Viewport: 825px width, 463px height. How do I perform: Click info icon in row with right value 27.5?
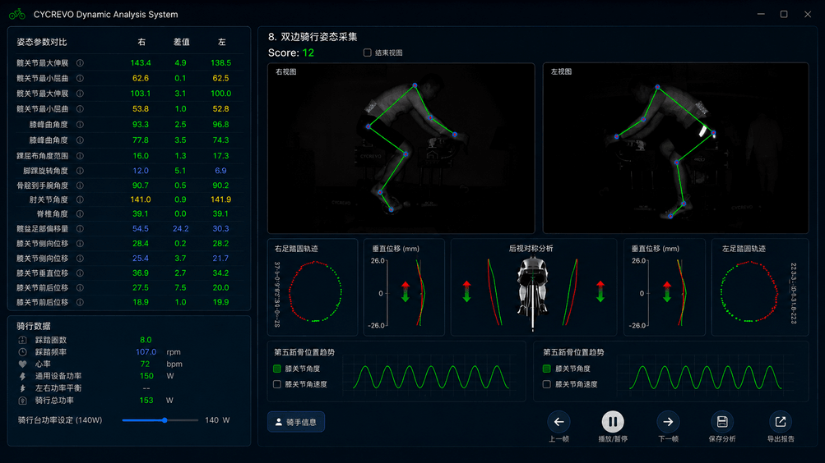pos(80,287)
